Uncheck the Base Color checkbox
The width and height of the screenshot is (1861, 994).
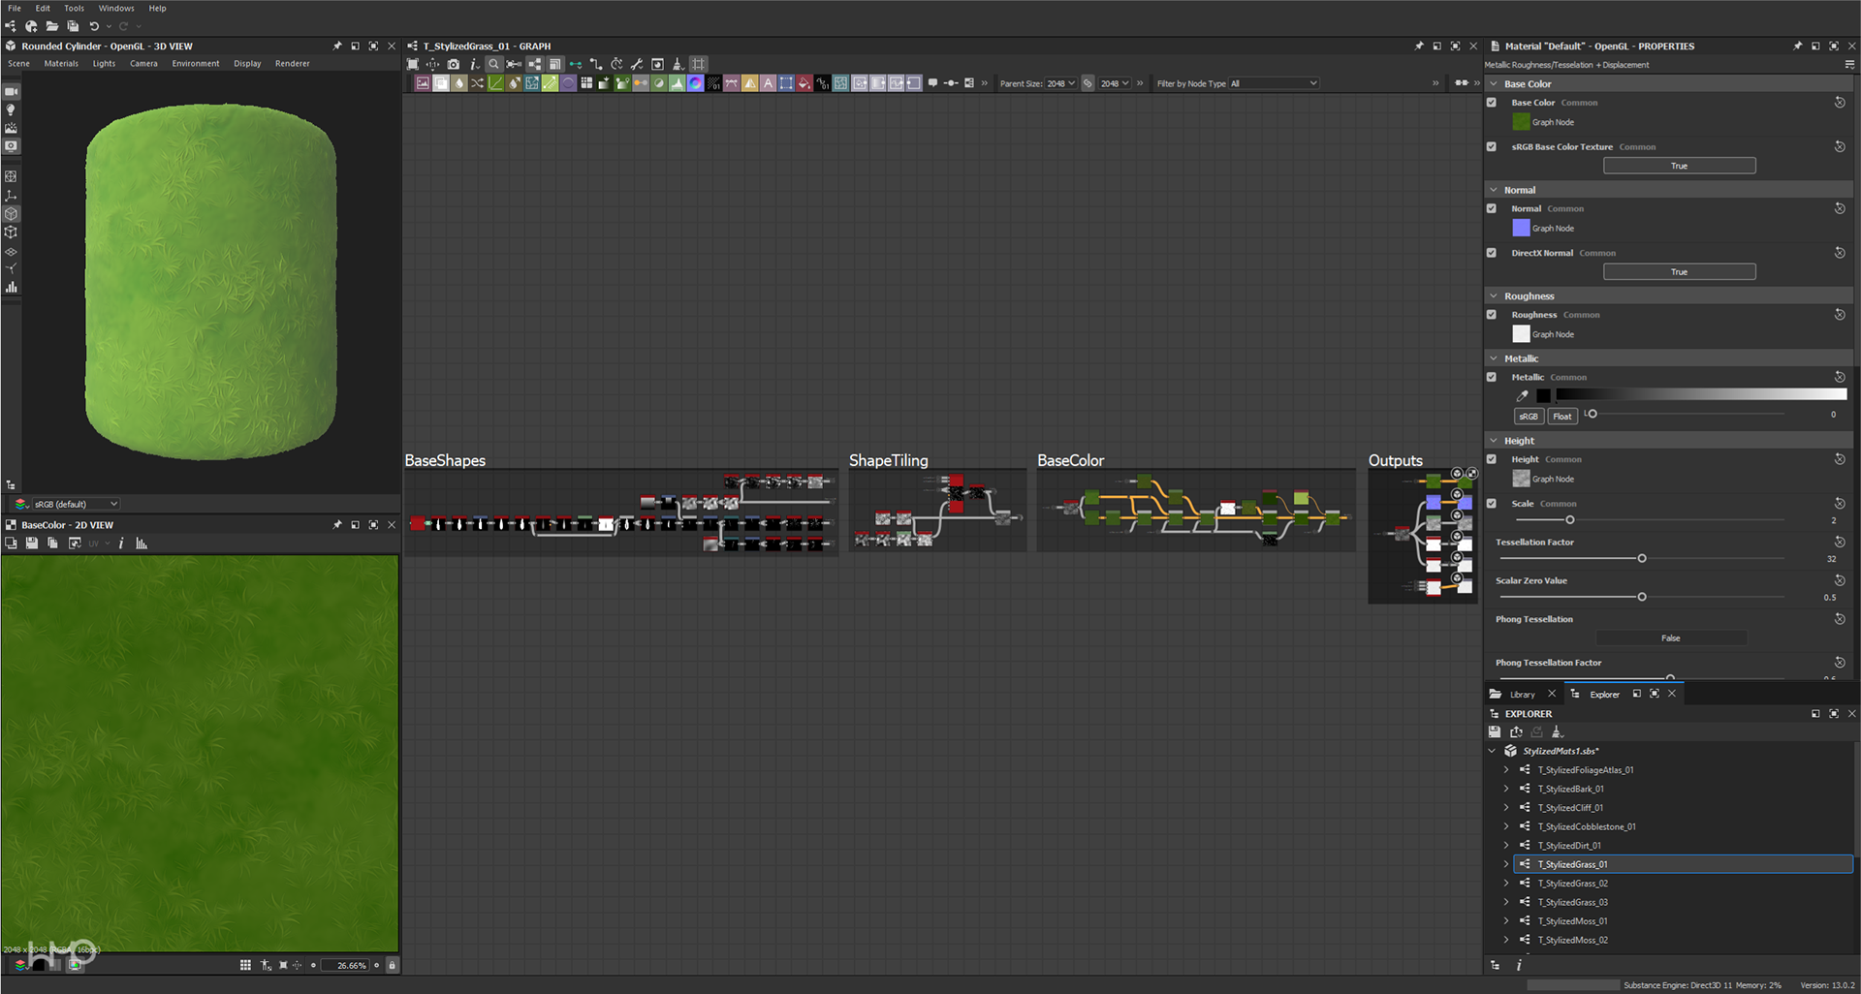coord(1492,103)
